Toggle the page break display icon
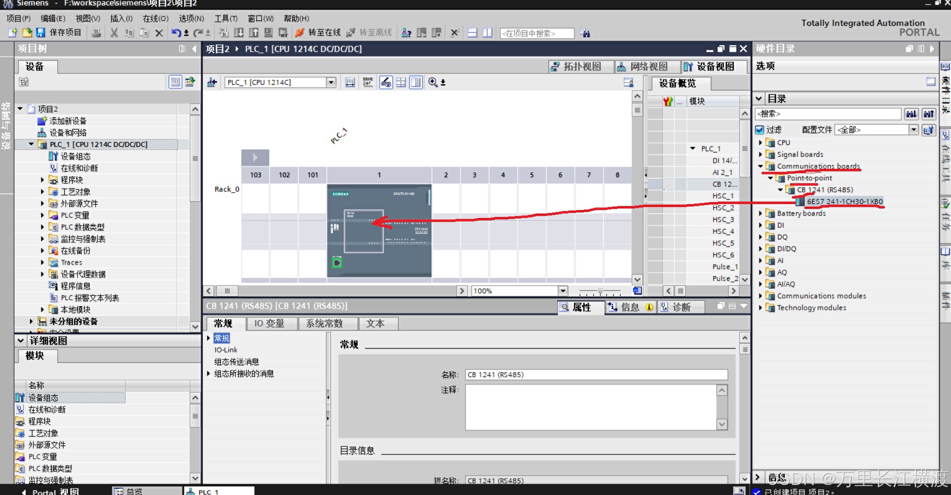 [x=401, y=82]
